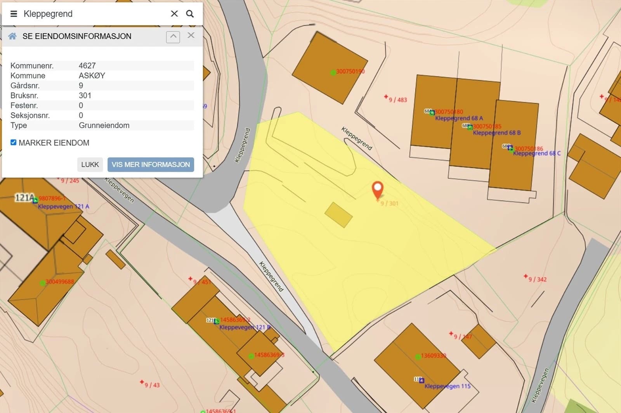Screen dimensions: 621x413
Task: Click the green building point 300499688
Action: (42, 283)
